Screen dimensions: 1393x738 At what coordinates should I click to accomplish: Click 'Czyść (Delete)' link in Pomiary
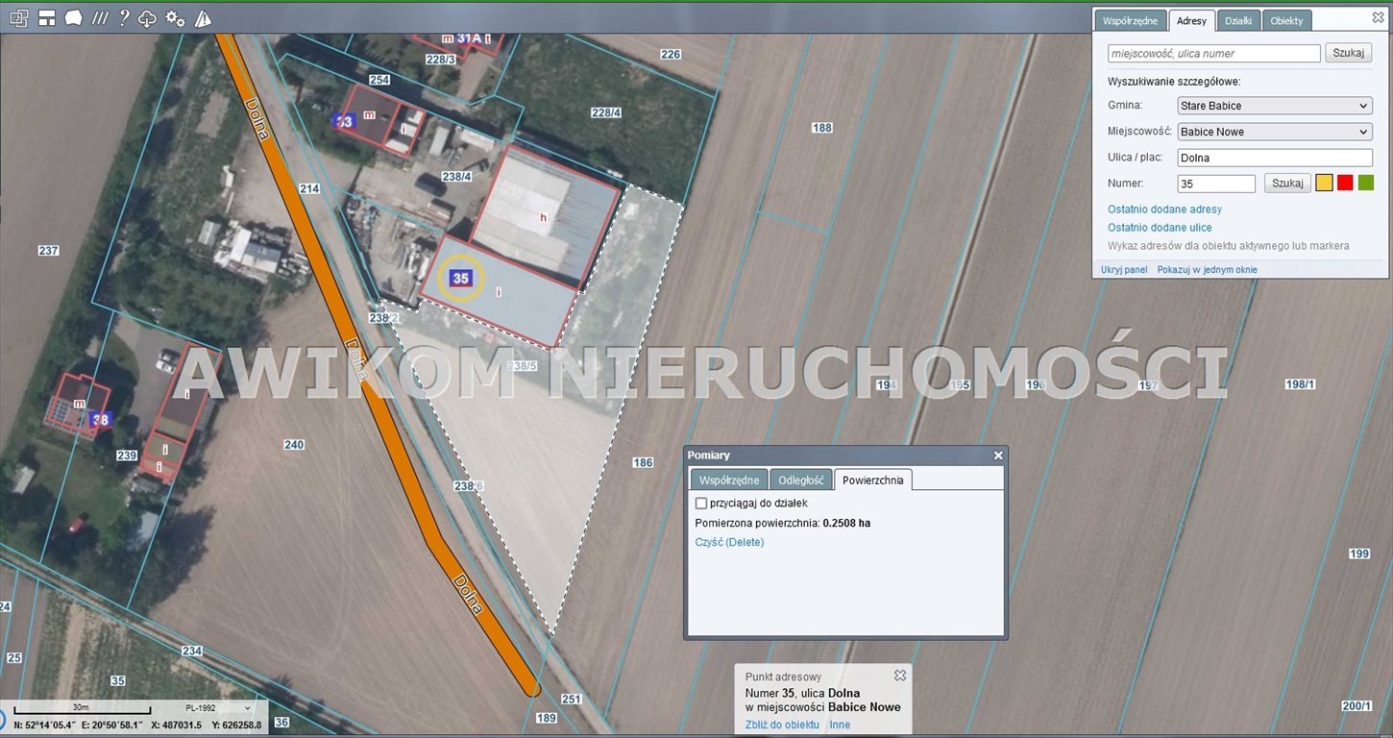729,542
